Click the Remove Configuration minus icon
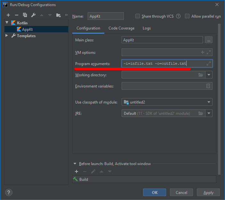The width and height of the screenshot is (225, 200). pos(17,15)
